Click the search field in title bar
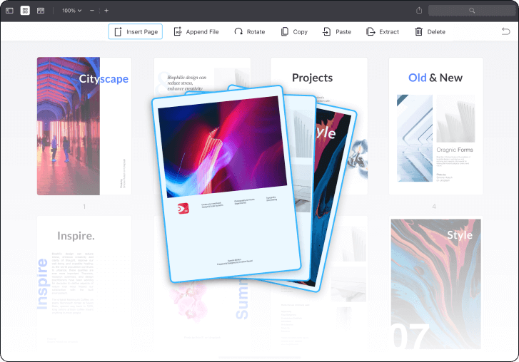Image resolution: width=519 pixels, height=362 pixels. click(471, 11)
